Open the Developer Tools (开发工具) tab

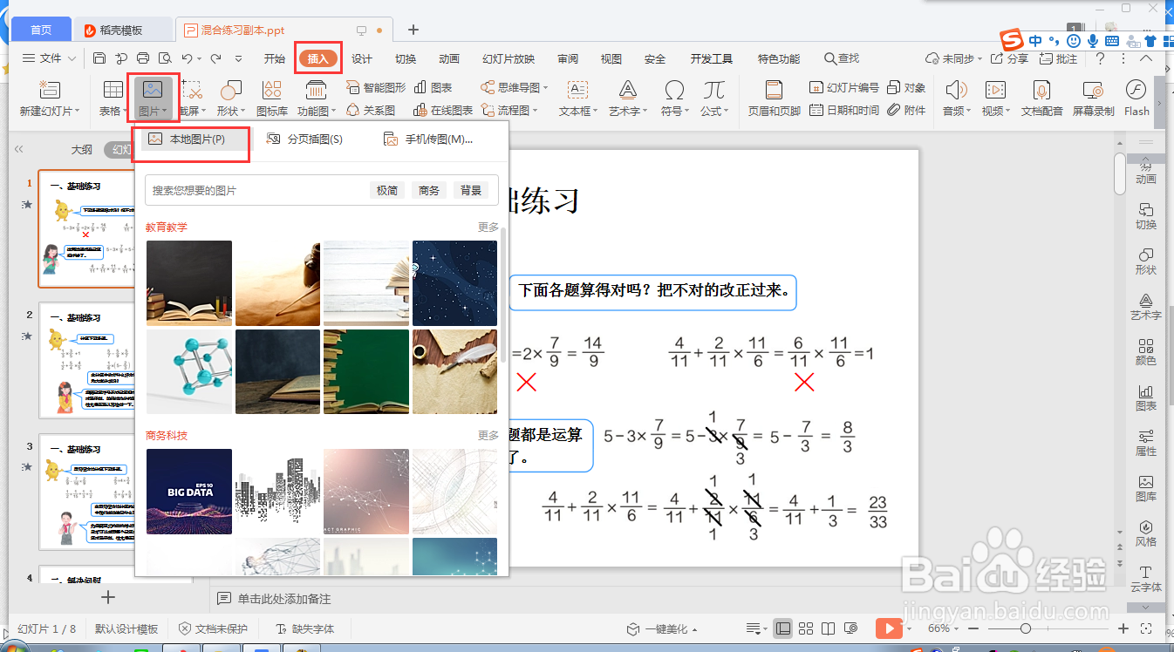712,58
